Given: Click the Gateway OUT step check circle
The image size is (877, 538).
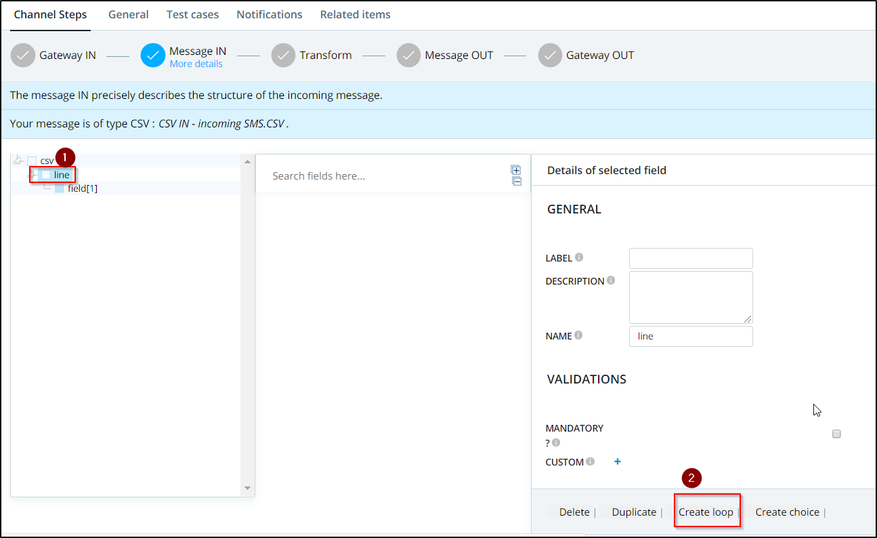Looking at the screenshot, I should [551, 56].
